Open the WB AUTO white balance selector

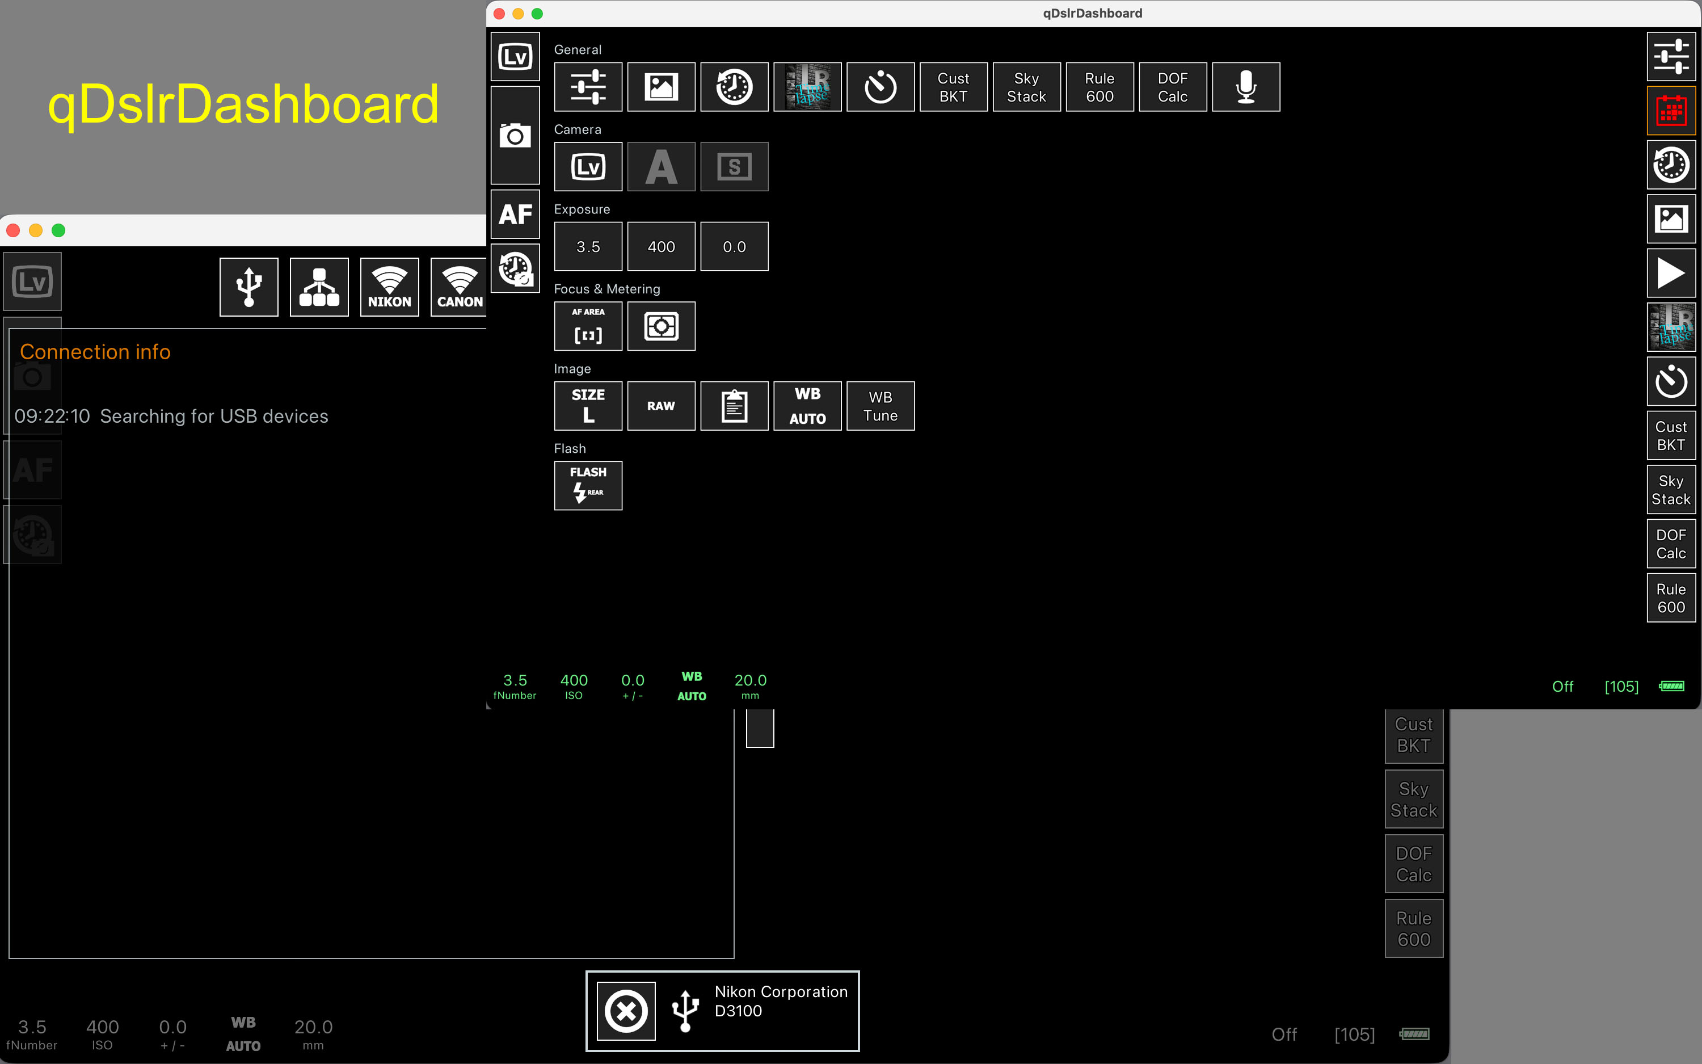[x=807, y=406]
